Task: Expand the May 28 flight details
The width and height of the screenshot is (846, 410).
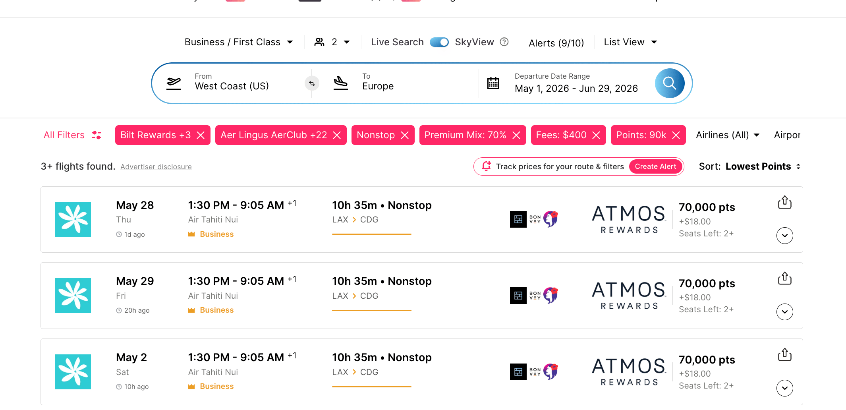Action: 784,236
